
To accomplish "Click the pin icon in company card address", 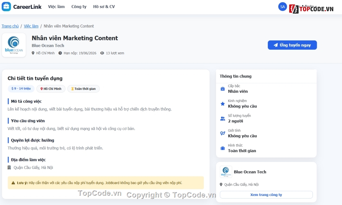I will [x=221, y=184].
